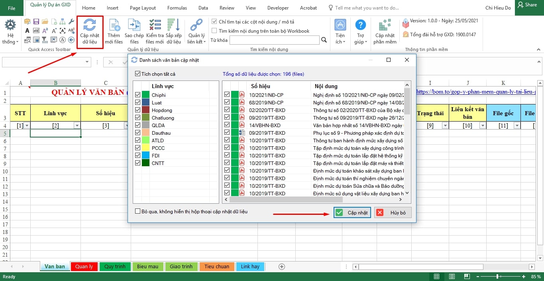The width and height of the screenshot is (544, 281).
Task: Click the Từ khóa search input field
Action: [274, 40]
